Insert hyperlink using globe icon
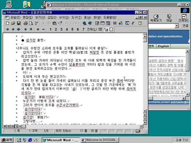 [x=84, y=23]
